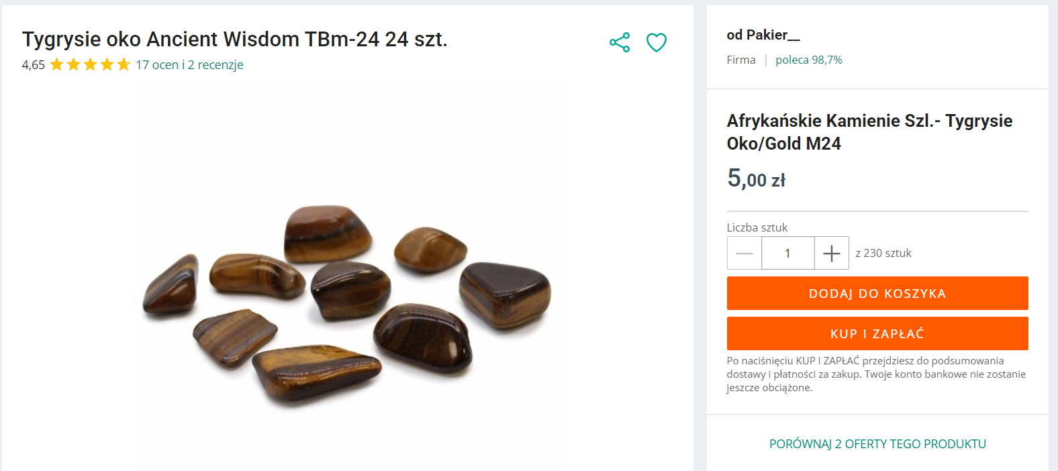Click product title "Tygrysie oko Ancient Wisdom"

pos(234,39)
